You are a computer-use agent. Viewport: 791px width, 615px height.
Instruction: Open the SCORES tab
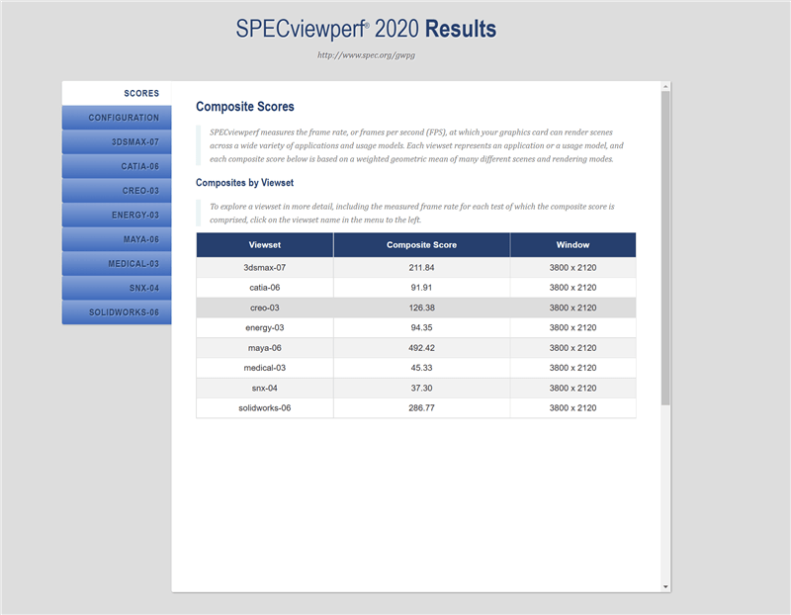(x=117, y=93)
